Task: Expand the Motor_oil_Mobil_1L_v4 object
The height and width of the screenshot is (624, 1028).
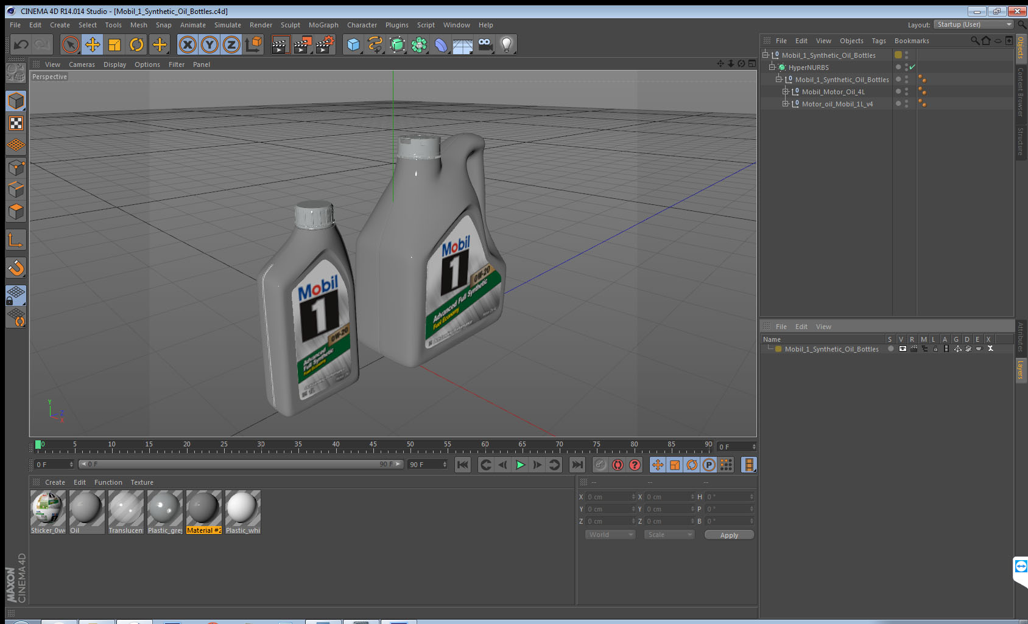Action: pyautogui.click(x=786, y=103)
